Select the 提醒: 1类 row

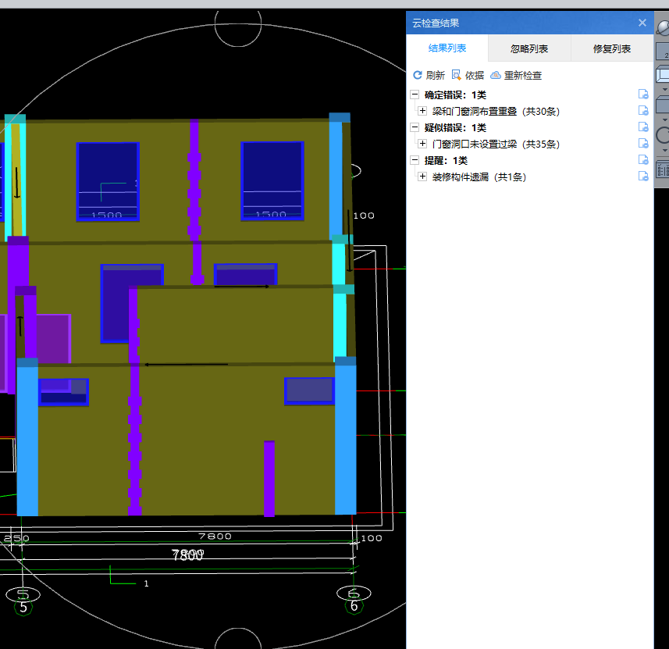click(x=446, y=161)
